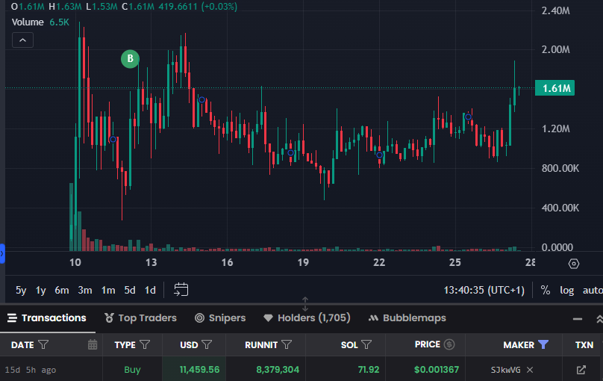Screen dimensions: 603x381
Task: Click the 71.92 SOL amount
Action: (369, 370)
